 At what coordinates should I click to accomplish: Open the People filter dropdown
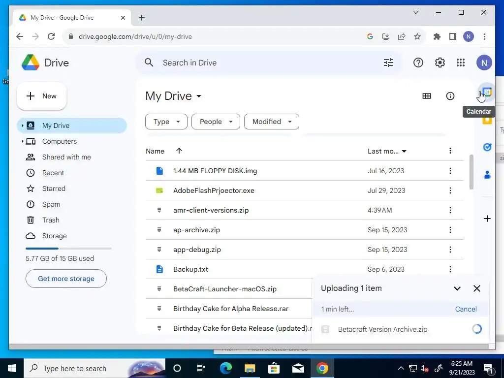pos(216,122)
